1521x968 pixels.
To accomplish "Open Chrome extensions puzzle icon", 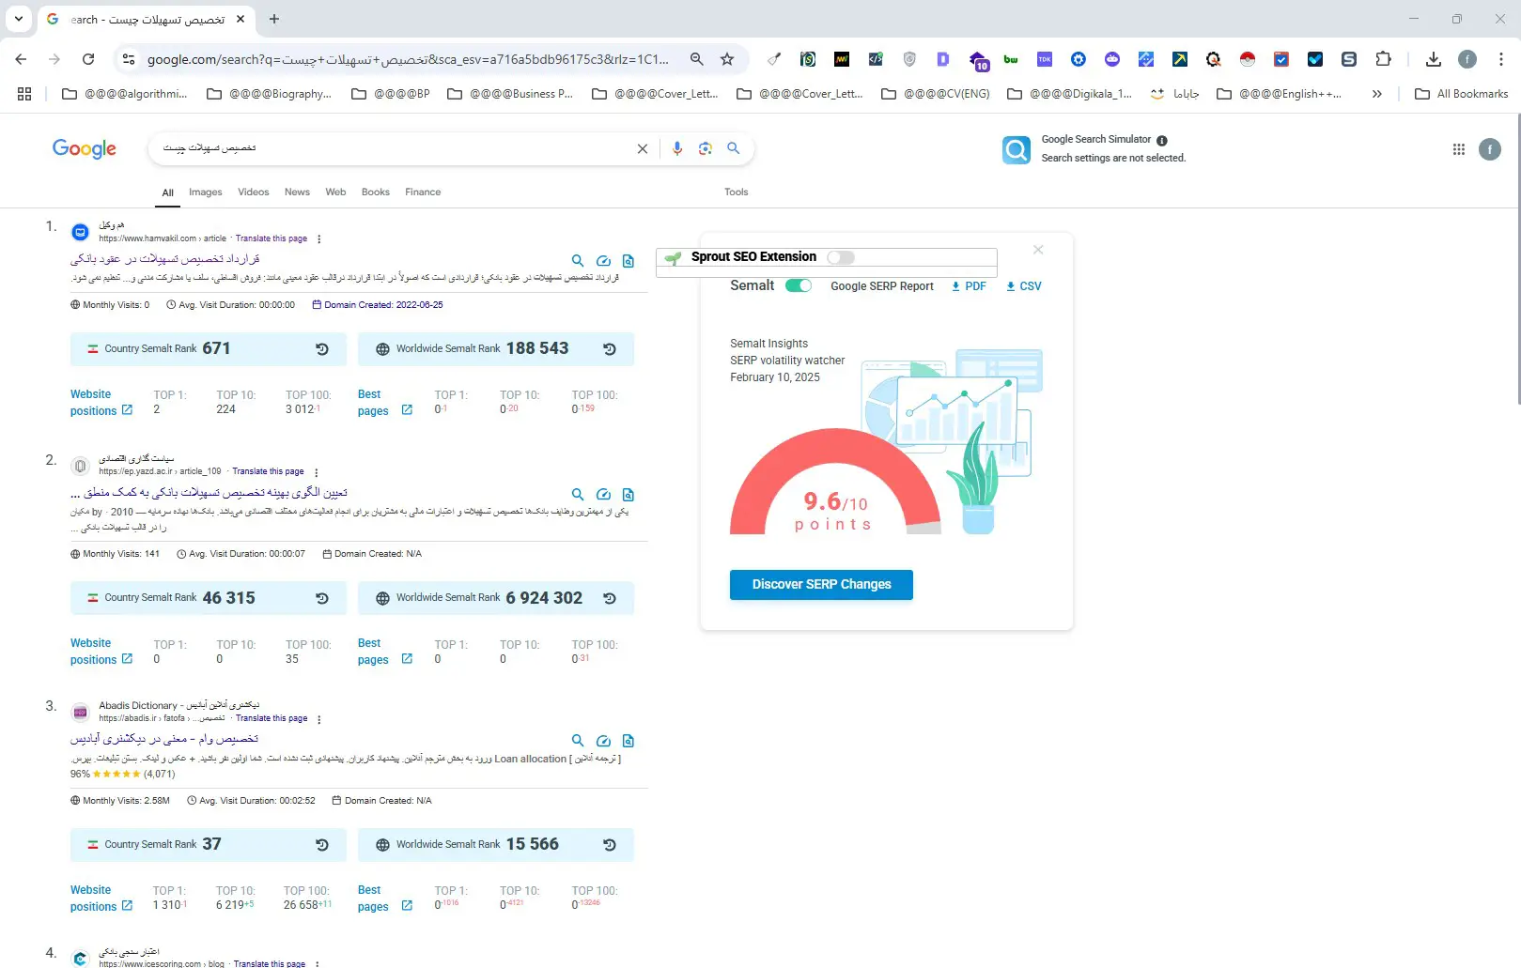I will [x=1383, y=59].
